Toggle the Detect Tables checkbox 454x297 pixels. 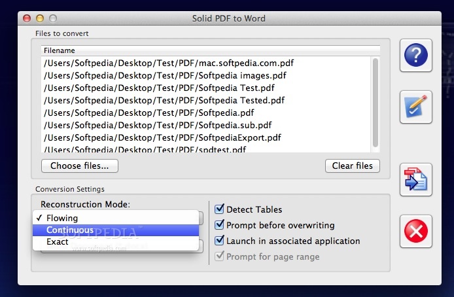coord(219,209)
